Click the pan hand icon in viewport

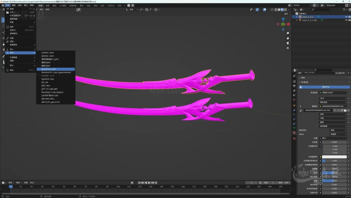tap(288, 38)
